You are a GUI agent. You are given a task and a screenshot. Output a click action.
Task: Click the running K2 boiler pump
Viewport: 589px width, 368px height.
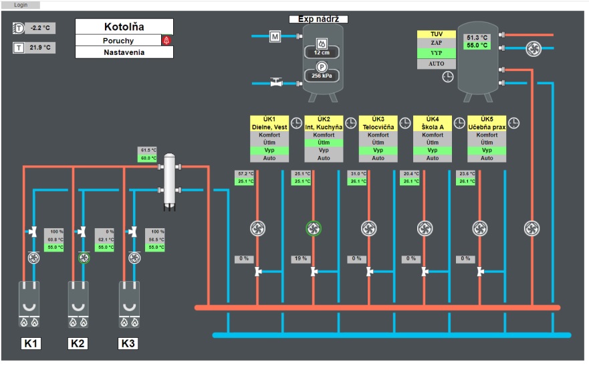tap(84, 258)
